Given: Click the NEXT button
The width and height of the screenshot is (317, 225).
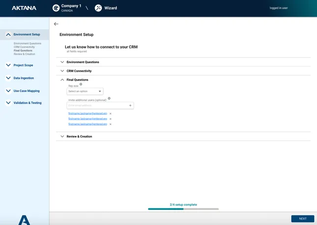Looking at the screenshot, I should click(x=303, y=219).
